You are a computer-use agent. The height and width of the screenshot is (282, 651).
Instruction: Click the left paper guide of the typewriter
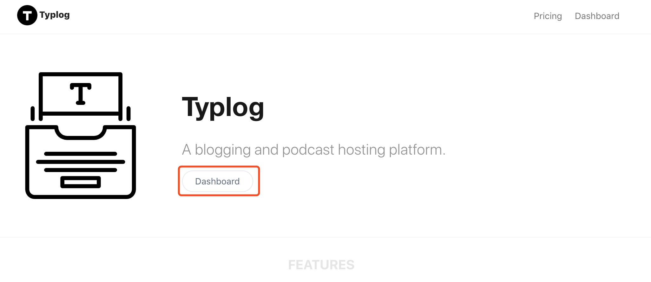33,113
